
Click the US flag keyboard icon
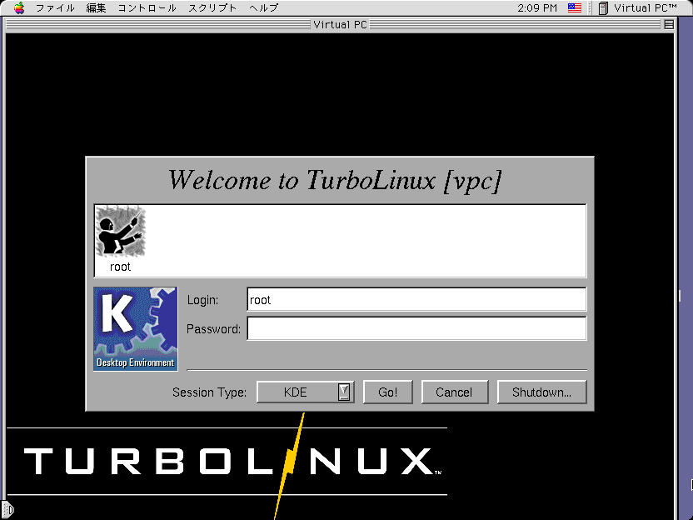[574, 8]
